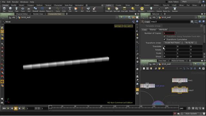This screenshot has height=116, width=206.
Task: Add a Spot Light from shelf
Action: pos(117,9)
